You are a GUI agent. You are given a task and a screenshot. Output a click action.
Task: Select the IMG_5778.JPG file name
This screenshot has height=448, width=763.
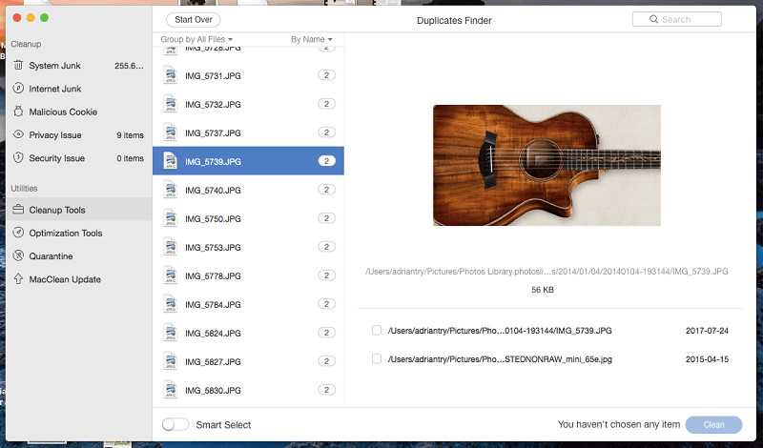tap(213, 275)
